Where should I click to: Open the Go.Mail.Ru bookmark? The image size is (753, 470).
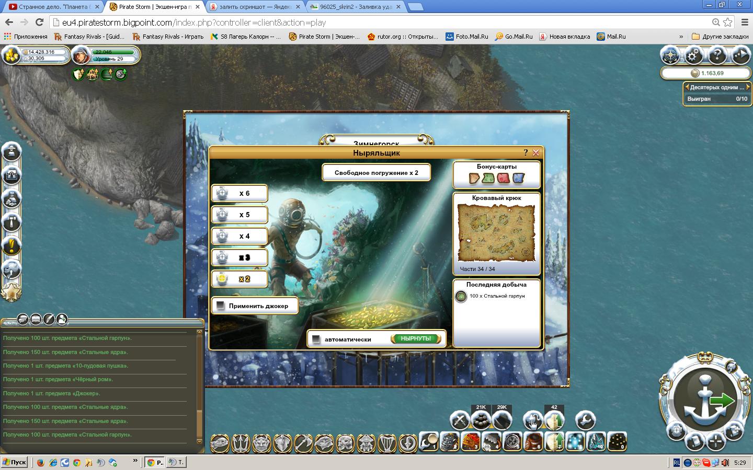(x=514, y=37)
